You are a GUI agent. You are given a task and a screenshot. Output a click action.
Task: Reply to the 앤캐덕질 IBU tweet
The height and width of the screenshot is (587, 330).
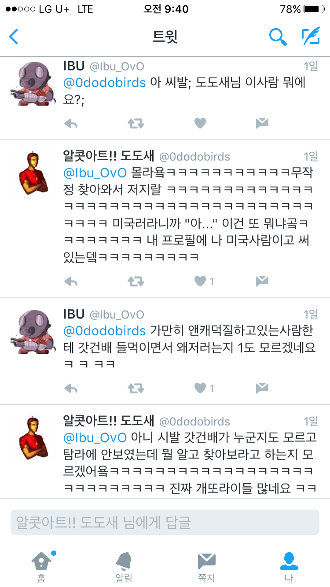click(x=71, y=388)
